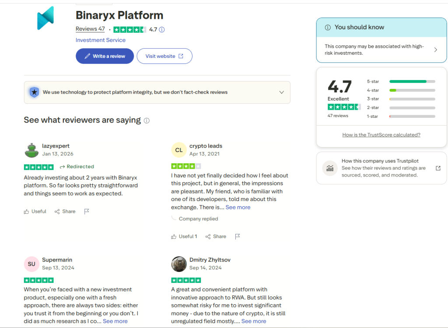Screen dimensions: 448x328
Task: Click reviewer name Supermarin
Action: [57, 260]
